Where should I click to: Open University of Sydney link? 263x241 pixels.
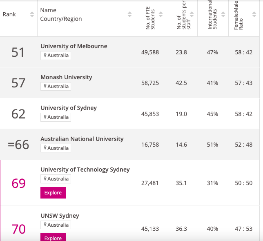click(69, 108)
